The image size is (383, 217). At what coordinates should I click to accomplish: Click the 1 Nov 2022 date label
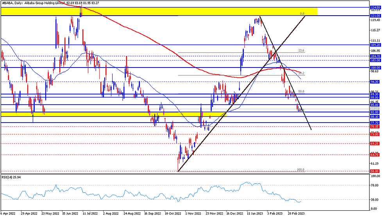coord(193,213)
